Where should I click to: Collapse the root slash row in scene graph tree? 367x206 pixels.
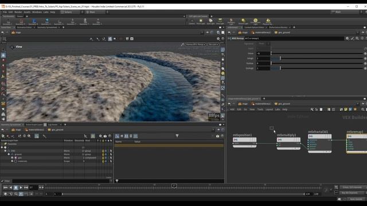click(2, 148)
